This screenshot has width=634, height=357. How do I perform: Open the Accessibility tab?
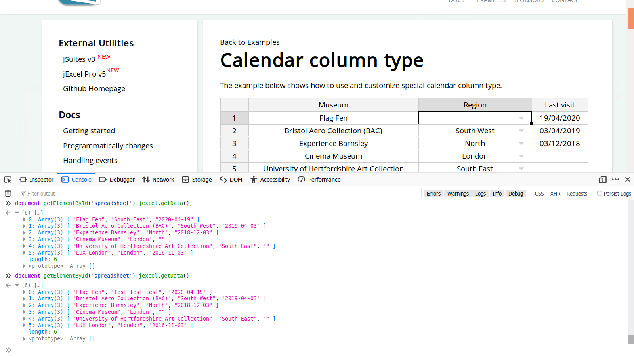[270, 180]
